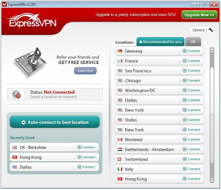Click the Not Connected status text
The image size is (221, 190).
coord(59,92)
